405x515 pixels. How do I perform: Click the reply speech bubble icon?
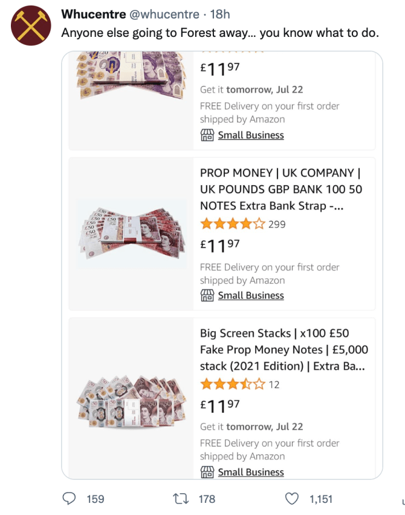[x=70, y=498]
